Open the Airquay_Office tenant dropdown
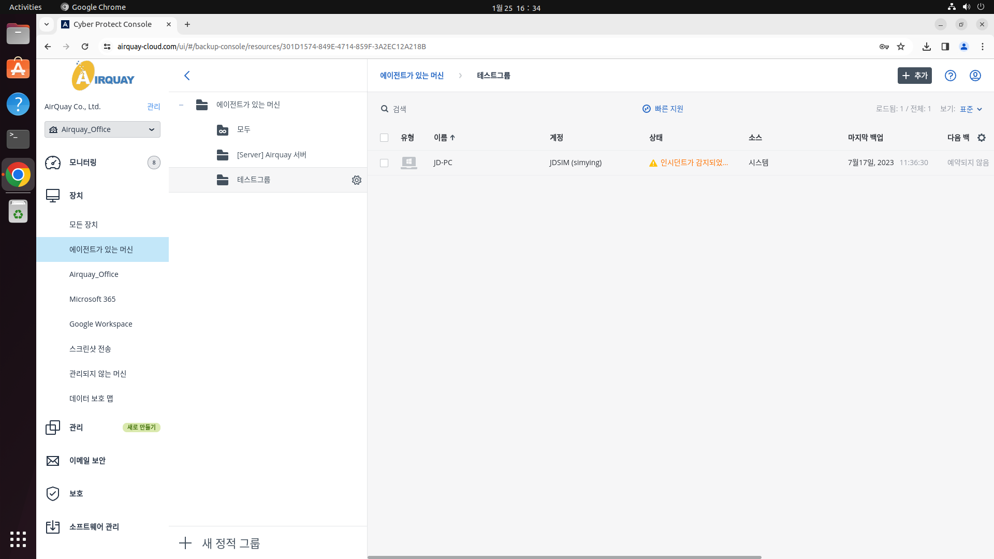 pos(103,129)
